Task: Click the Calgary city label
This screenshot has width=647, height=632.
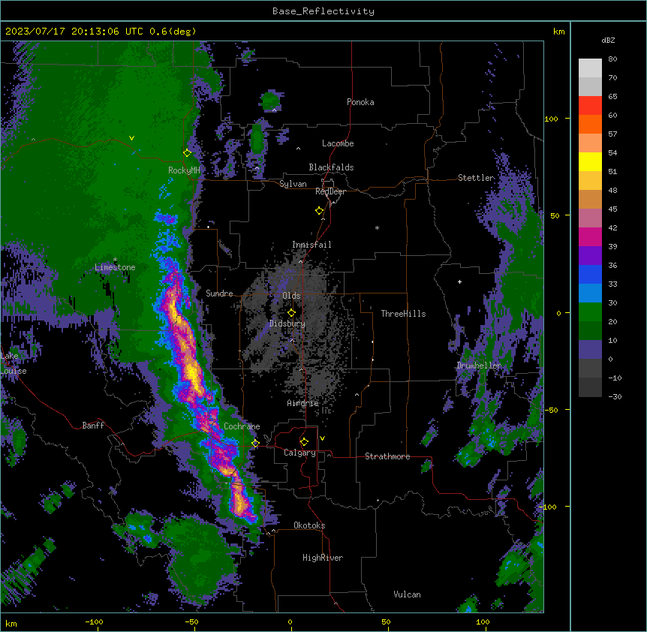Action: coord(299,453)
